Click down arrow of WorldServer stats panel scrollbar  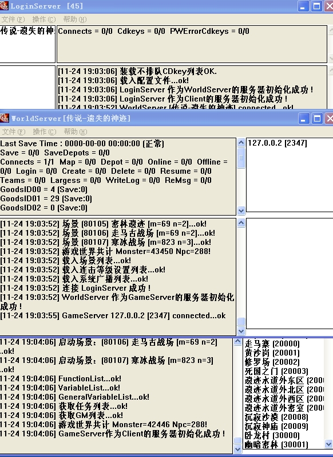(241, 210)
